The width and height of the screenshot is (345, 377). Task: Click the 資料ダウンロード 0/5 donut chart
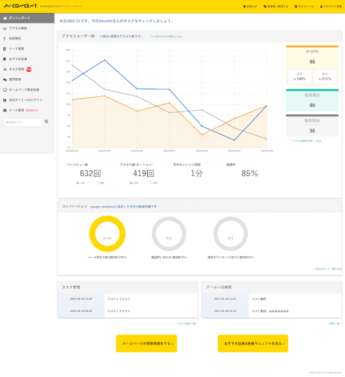point(230,234)
